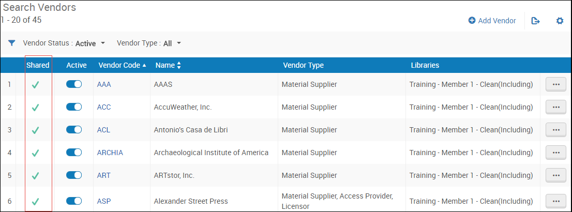Click the export list icon
Viewport: 572px width, 212px height.
(x=536, y=21)
